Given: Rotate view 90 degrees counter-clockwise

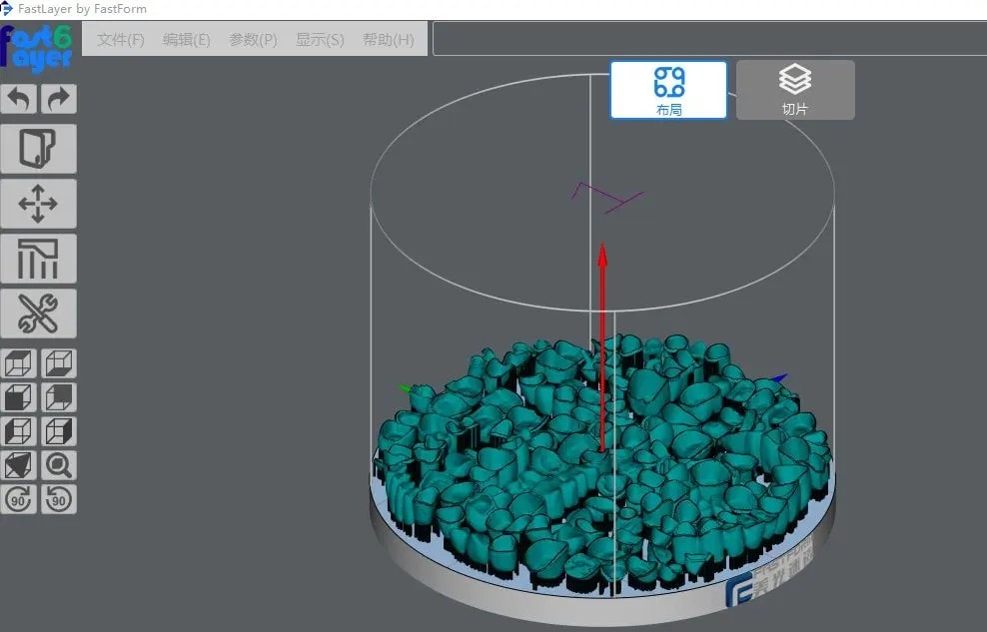Looking at the screenshot, I should click(59, 498).
